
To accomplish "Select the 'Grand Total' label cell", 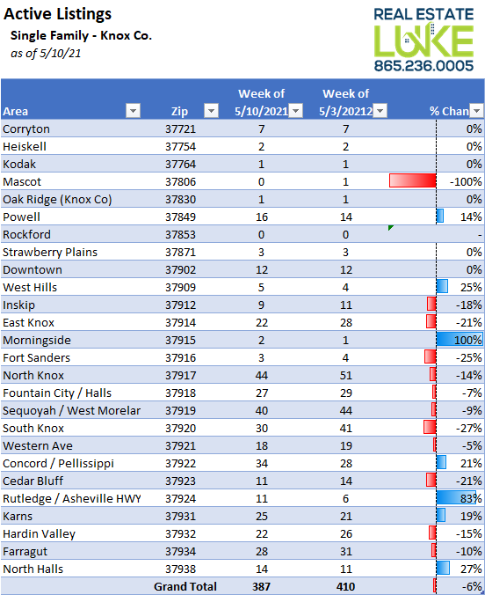I will click(x=185, y=587).
